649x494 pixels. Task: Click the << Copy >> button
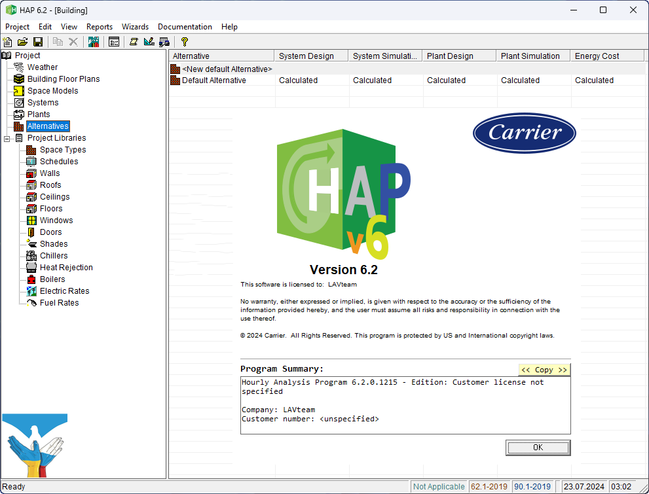pyautogui.click(x=544, y=370)
